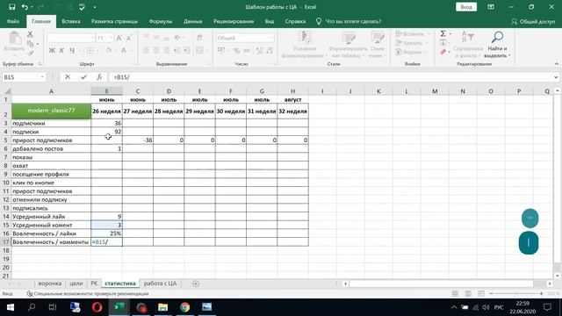Toggle underline with the Ч button
The width and height of the screenshot is (562, 316).
coord(72,51)
